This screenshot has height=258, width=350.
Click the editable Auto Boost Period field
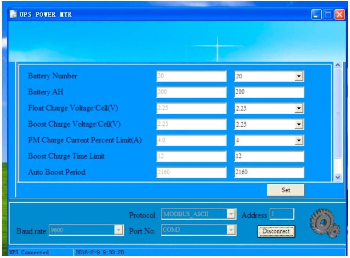pyautogui.click(x=269, y=172)
